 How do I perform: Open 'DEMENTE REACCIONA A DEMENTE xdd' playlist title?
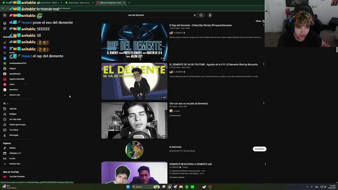[x=190, y=164]
